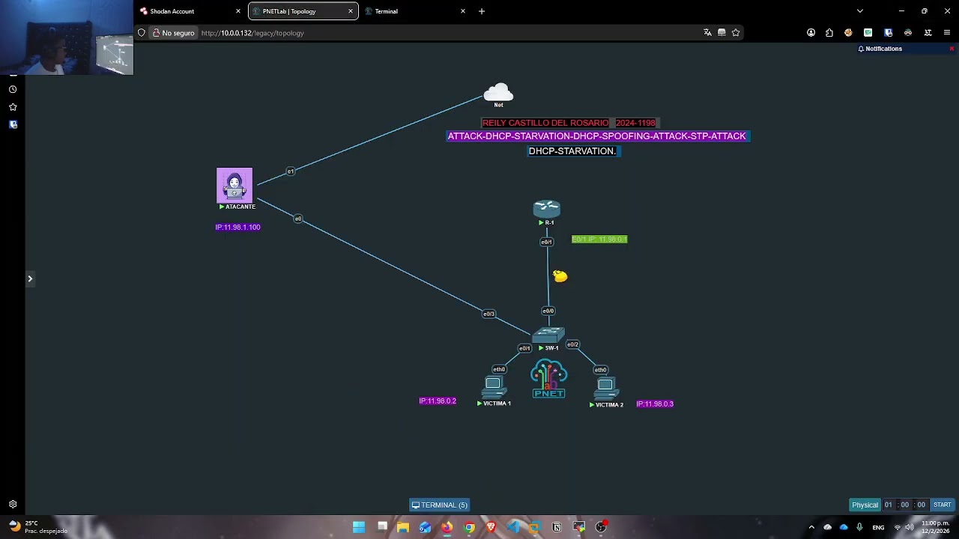The width and height of the screenshot is (959, 539).
Task: Open Notion from the taskbar
Action: pyautogui.click(x=557, y=527)
